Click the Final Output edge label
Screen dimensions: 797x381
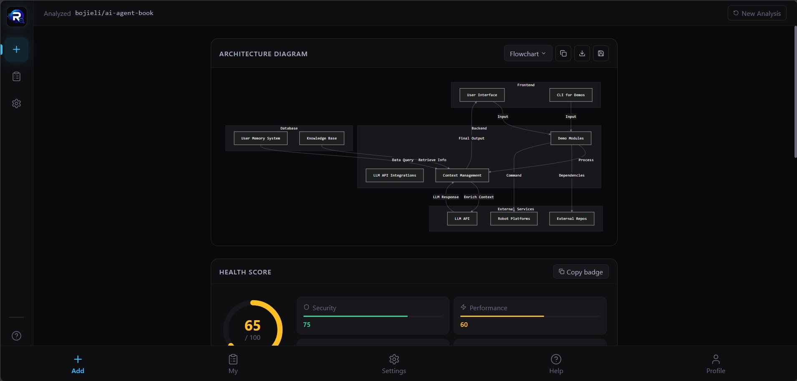pyautogui.click(x=472, y=138)
